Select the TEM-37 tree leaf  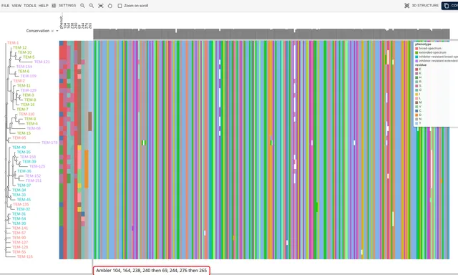[24, 185]
